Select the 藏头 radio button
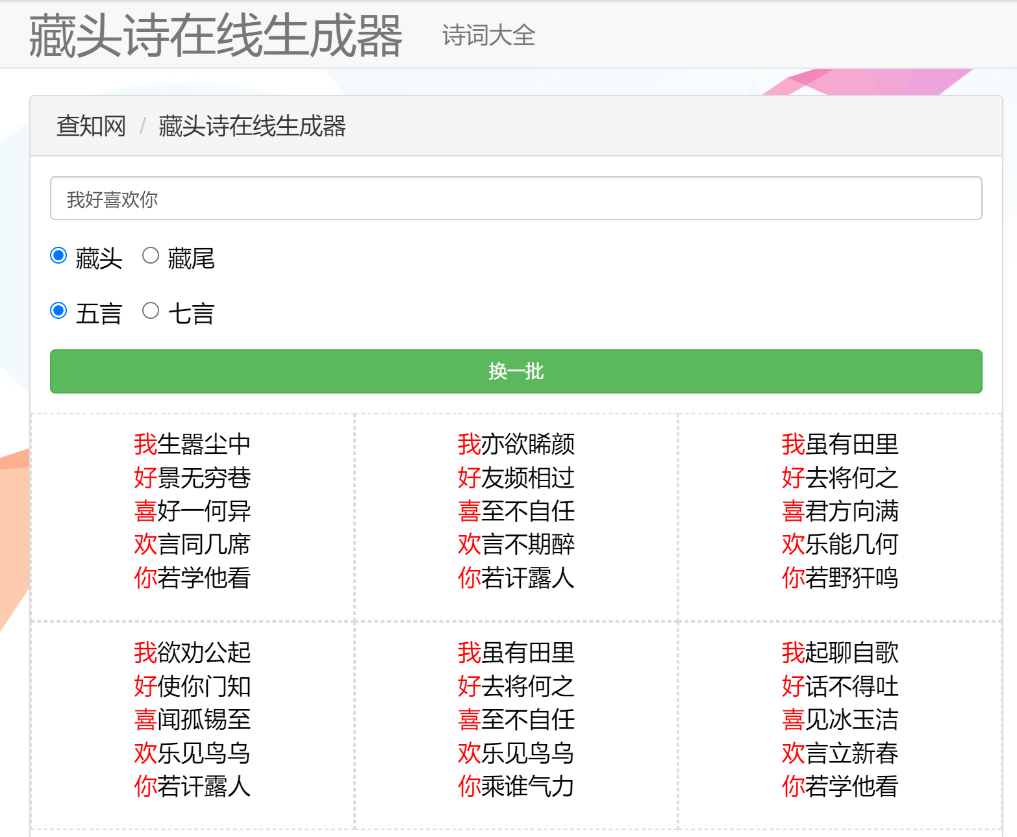The image size is (1017, 837). 59,256
